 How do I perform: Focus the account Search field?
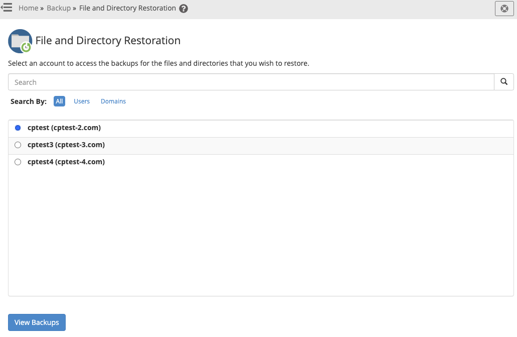click(x=251, y=82)
